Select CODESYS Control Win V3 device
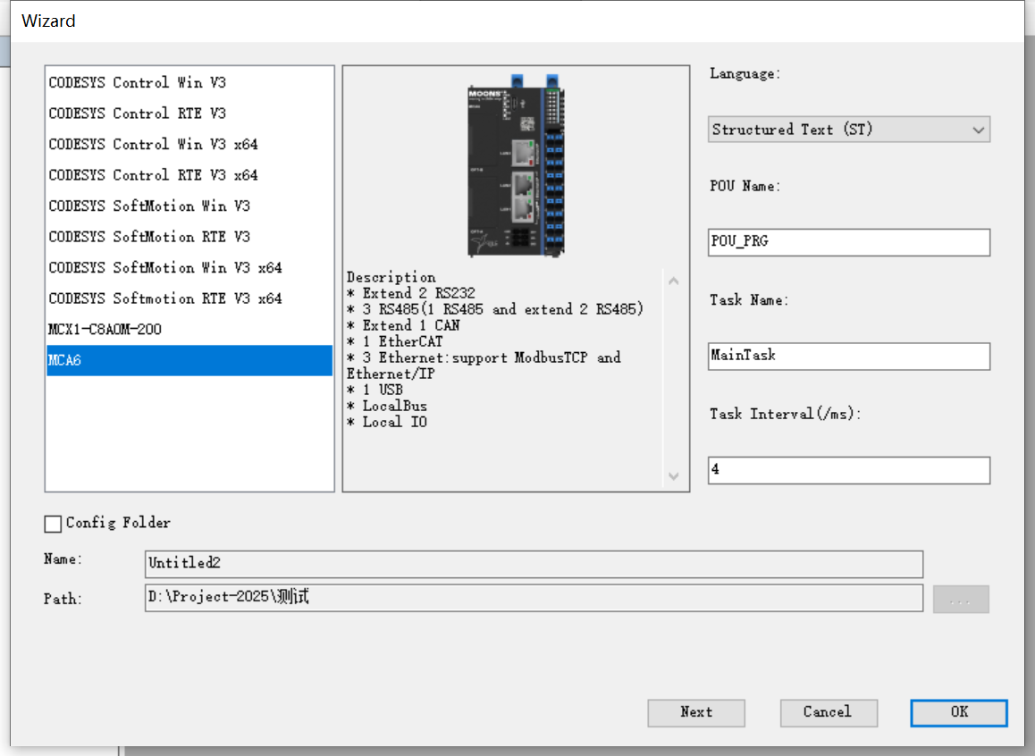The width and height of the screenshot is (1035, 756). (189, 82)
